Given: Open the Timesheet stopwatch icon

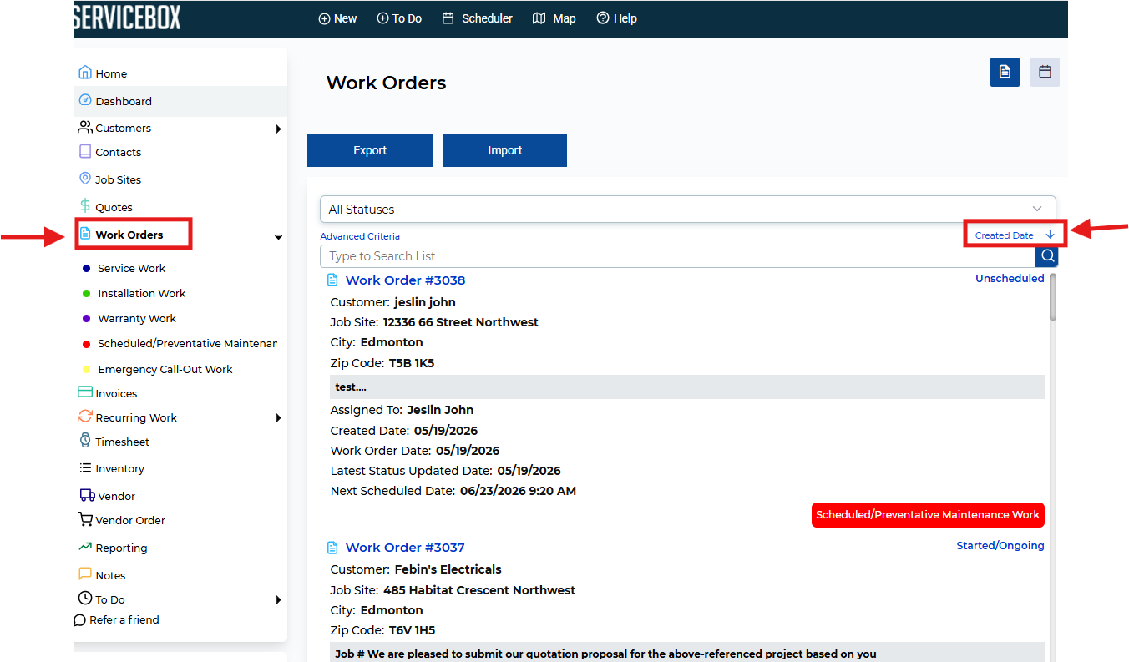Looking at the screenshot, I should click(x=85, y=441).
